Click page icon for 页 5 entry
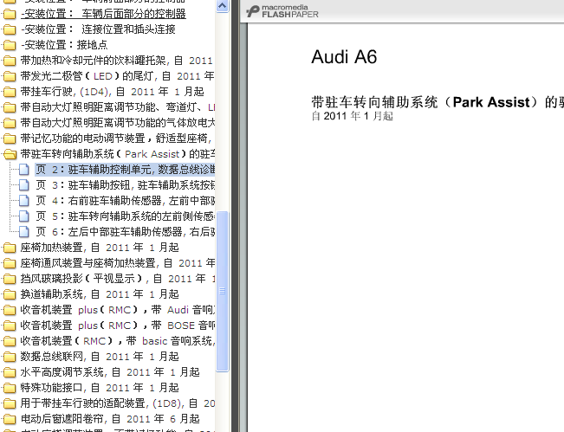This screenshot has width=564, height=432. [x=24, y=216]
